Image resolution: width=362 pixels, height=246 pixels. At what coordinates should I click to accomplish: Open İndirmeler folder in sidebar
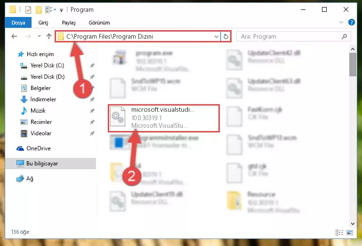point(43,99)
